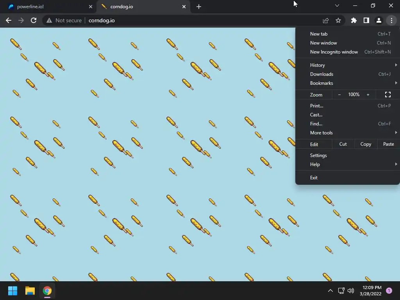Open the side panel icon
Image resolution: width=400 pixels, height=300 pixels.
tap(366, 20)
